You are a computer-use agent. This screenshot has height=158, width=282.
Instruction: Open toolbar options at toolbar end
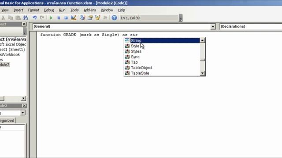(x=181, y=18)
